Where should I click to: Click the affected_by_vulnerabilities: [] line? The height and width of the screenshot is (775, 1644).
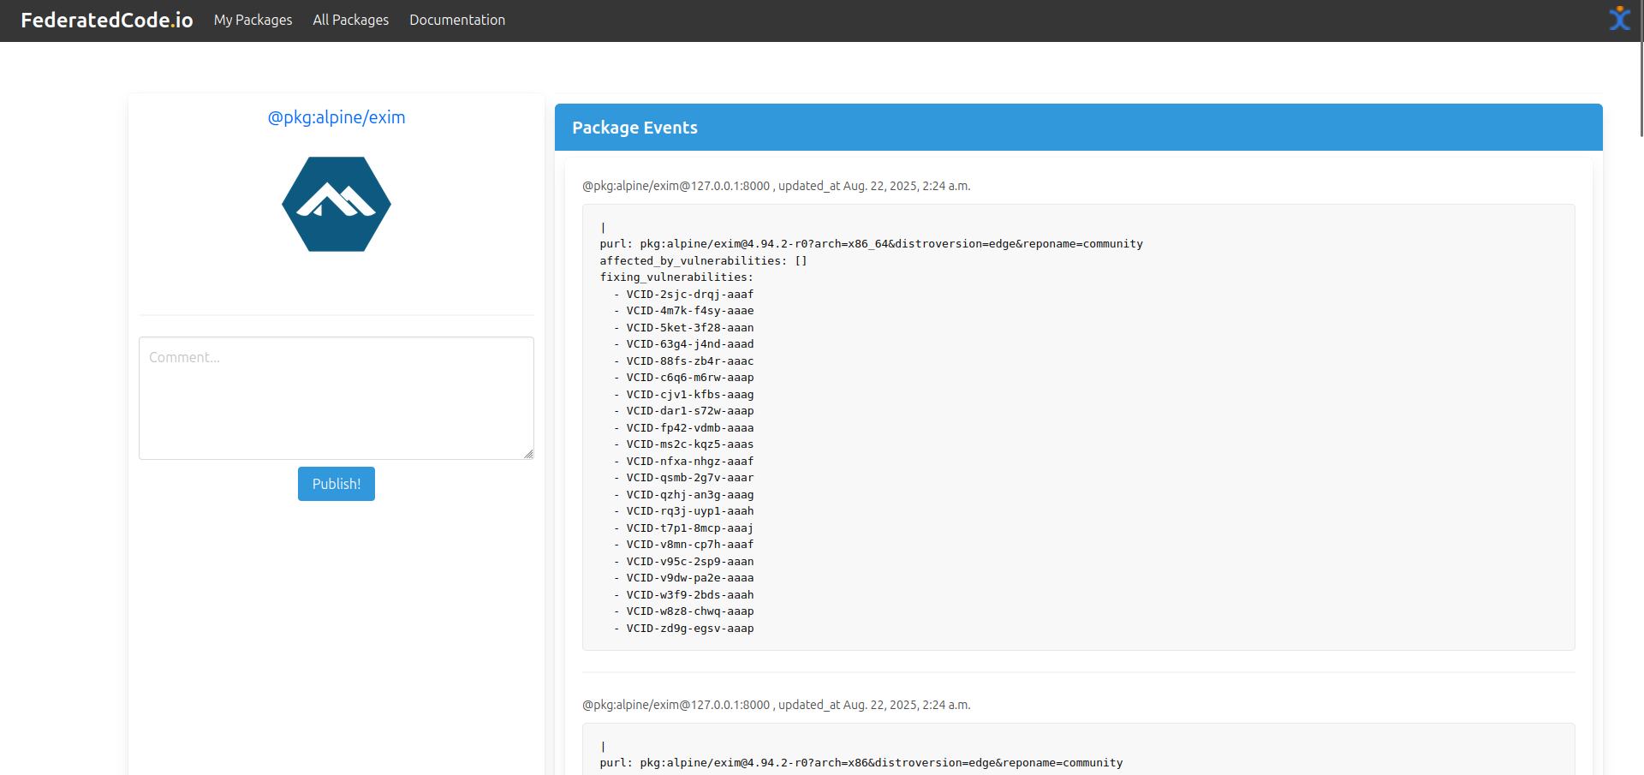click(703, 261)
